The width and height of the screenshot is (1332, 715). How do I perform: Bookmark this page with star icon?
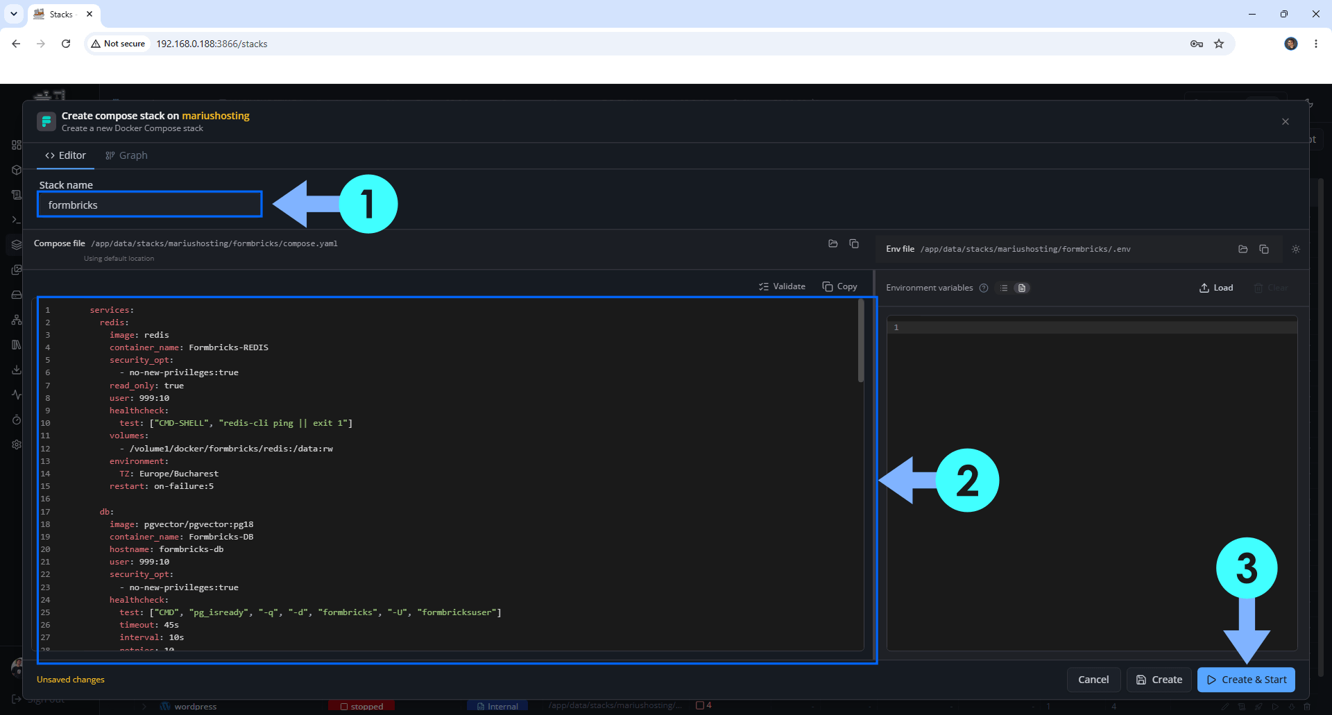tap(1219, 44)
